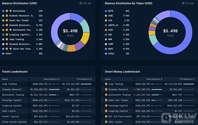
Task: Click the emoji icon beside BAT ICO Participant
Action: (x=106, y=117)
